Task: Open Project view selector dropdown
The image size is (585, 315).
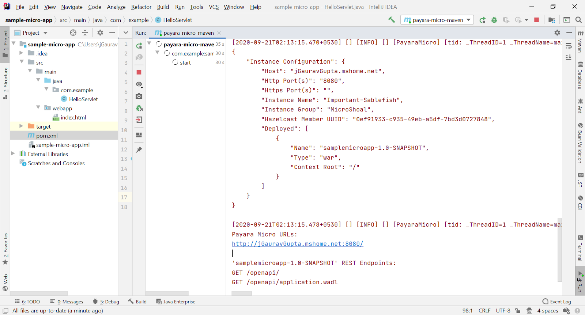Action: [31, 33]
